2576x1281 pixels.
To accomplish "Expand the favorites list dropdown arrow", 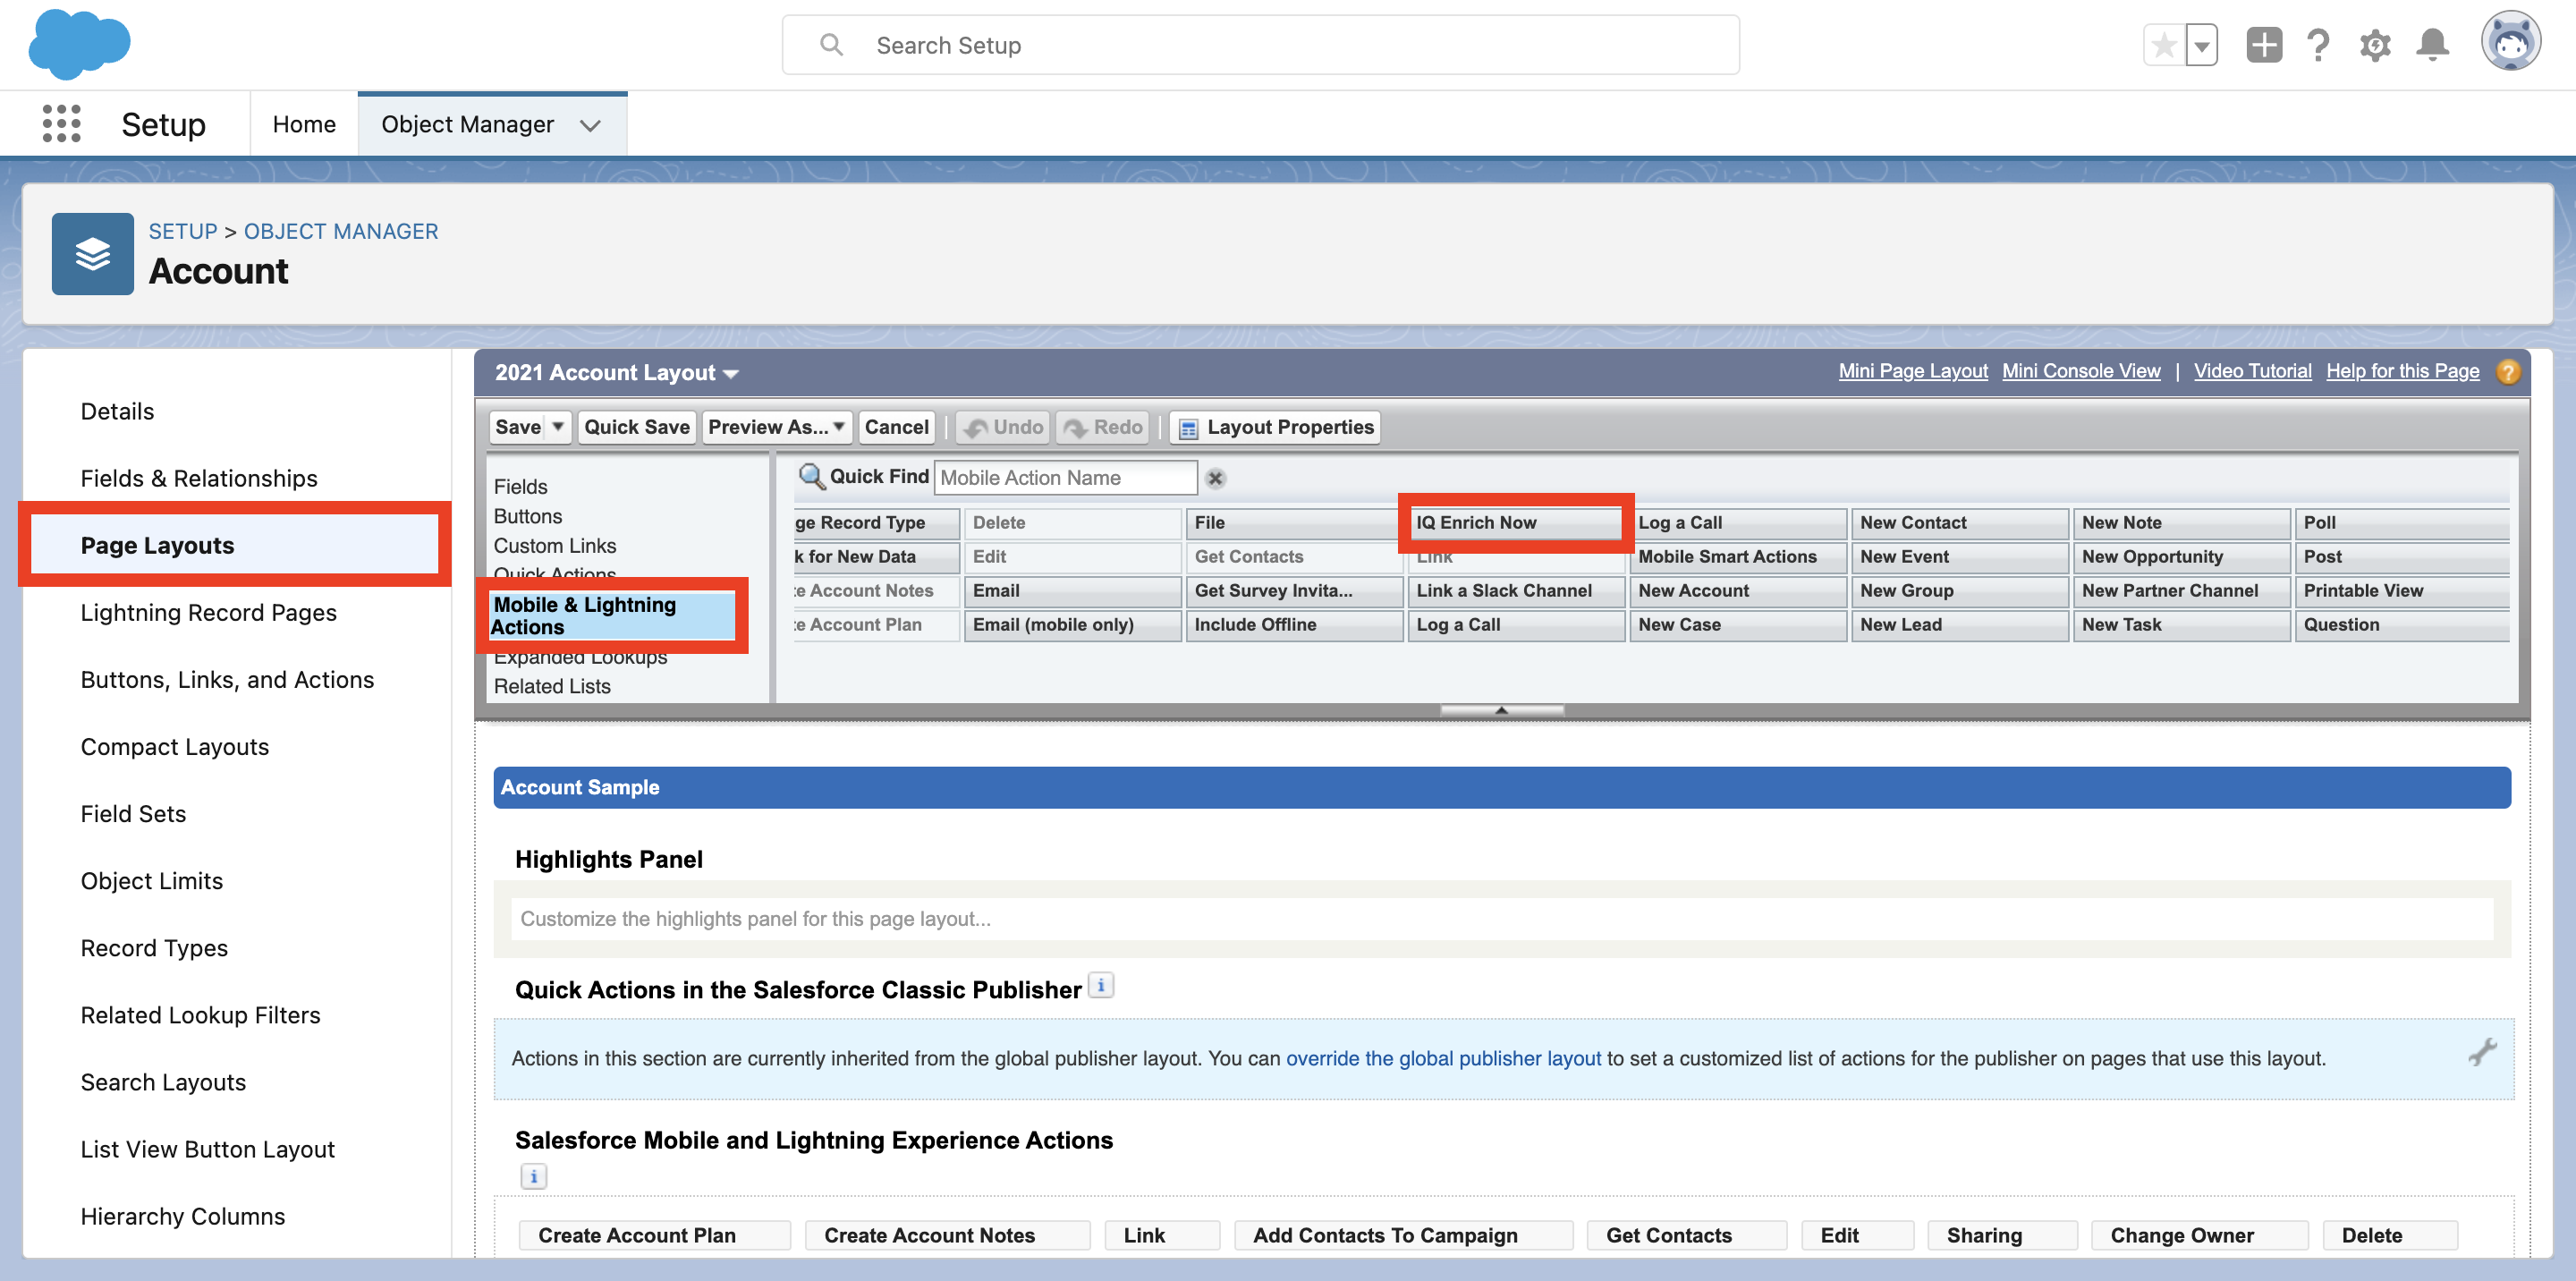I will pyautogui.click(x=2201, y=45).
